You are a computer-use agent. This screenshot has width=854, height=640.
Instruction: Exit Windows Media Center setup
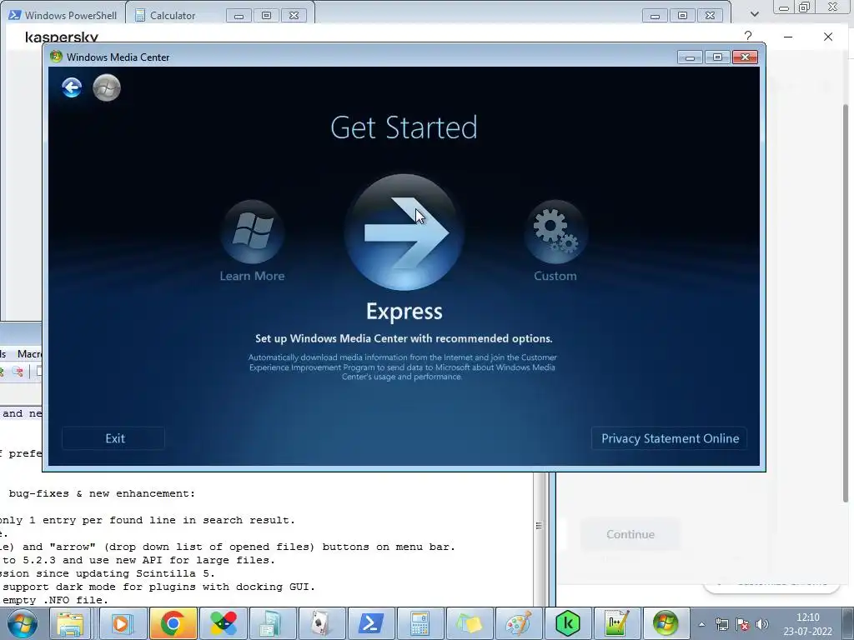click(113, 438)
